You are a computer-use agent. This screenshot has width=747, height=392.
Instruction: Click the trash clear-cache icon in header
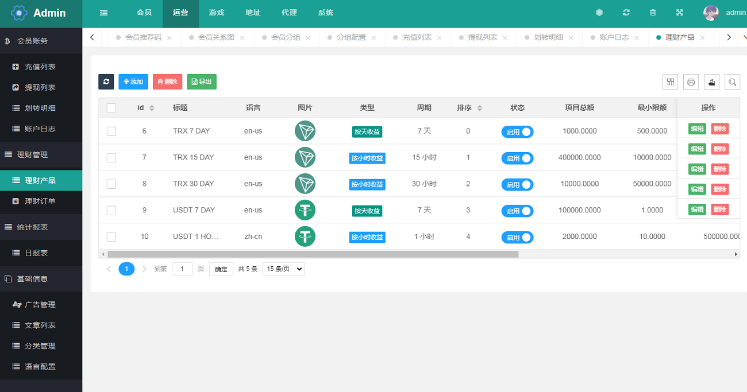pyautogui.click(x=653, y=13)
